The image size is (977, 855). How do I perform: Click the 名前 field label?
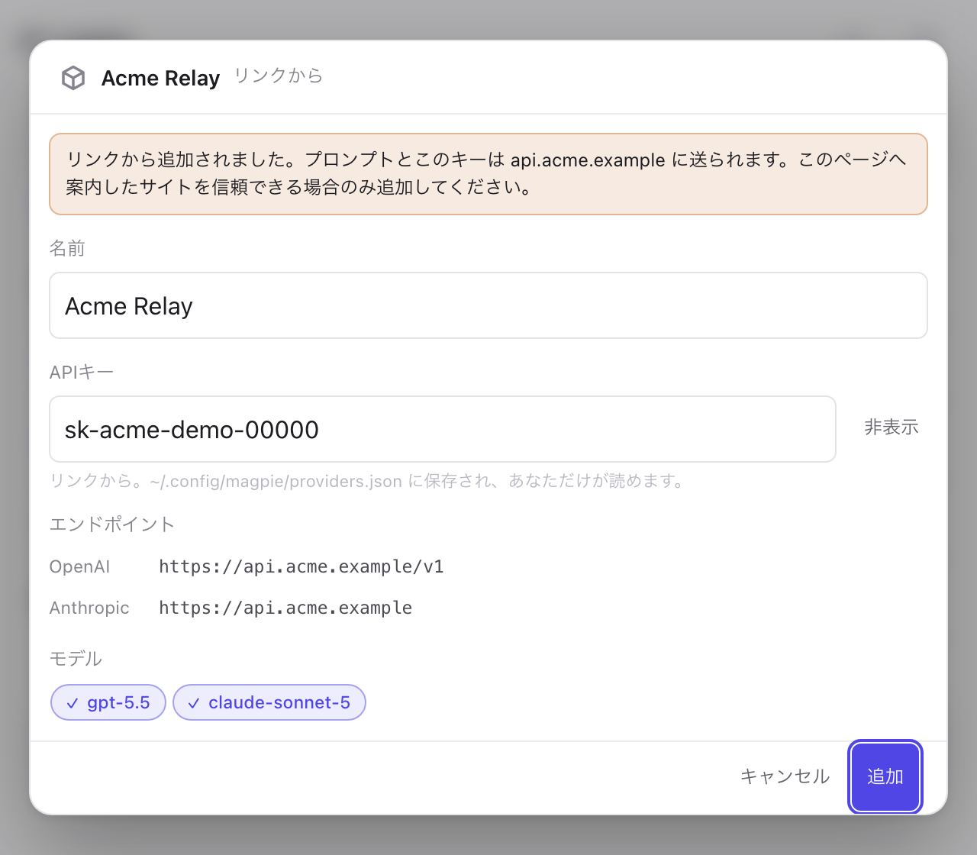pos(67,248)
